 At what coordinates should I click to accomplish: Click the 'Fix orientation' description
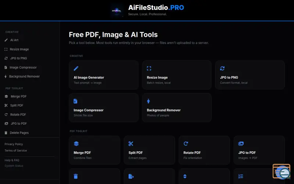(193, 158)
